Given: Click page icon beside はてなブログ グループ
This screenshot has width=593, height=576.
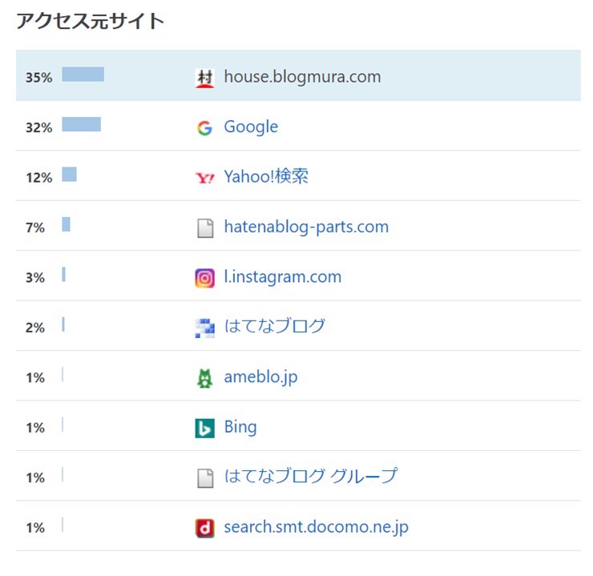Looking at the screenshot, I should (x=205, y=478).
